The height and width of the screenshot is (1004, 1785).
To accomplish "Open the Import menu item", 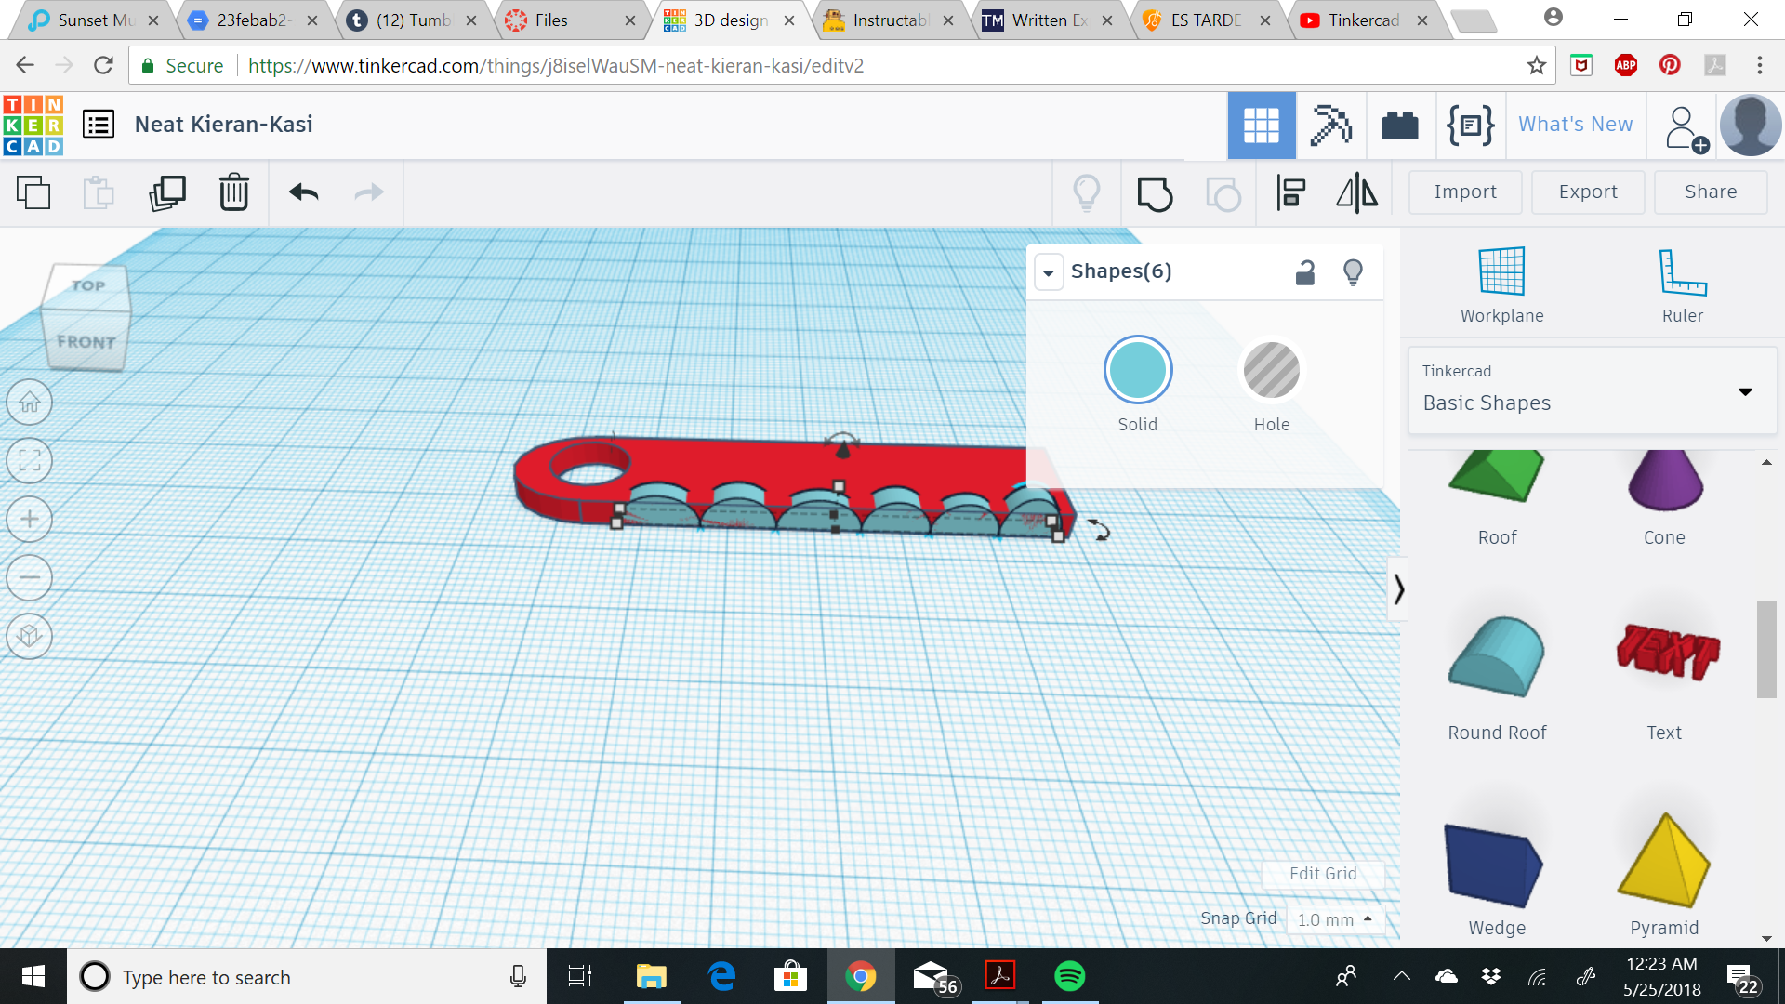I will pos(1465,192).
